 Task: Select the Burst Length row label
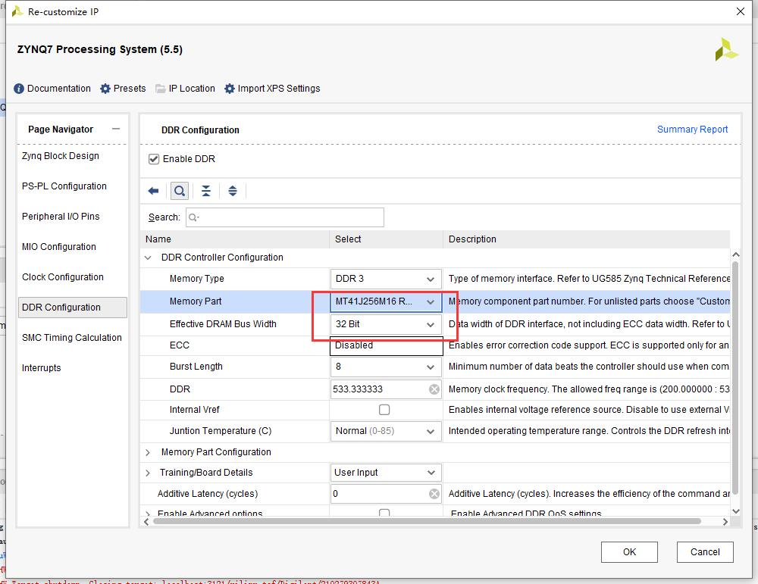coord(196,367)
